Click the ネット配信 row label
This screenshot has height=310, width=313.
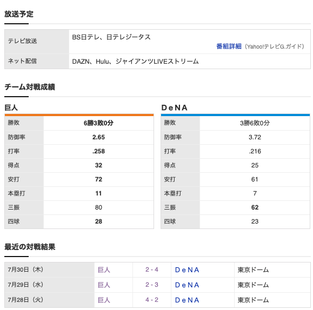tap(22, 61)
